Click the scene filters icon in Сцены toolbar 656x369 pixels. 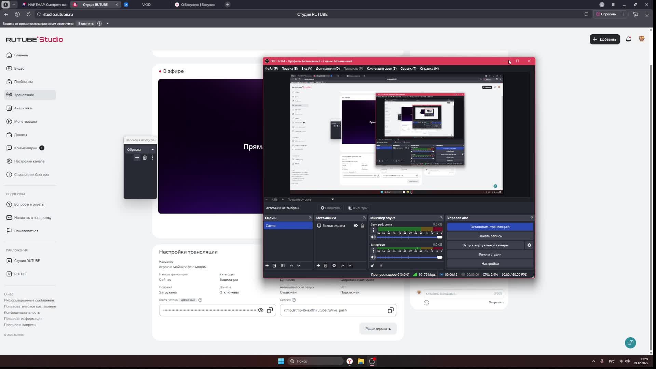coord(283,265)
